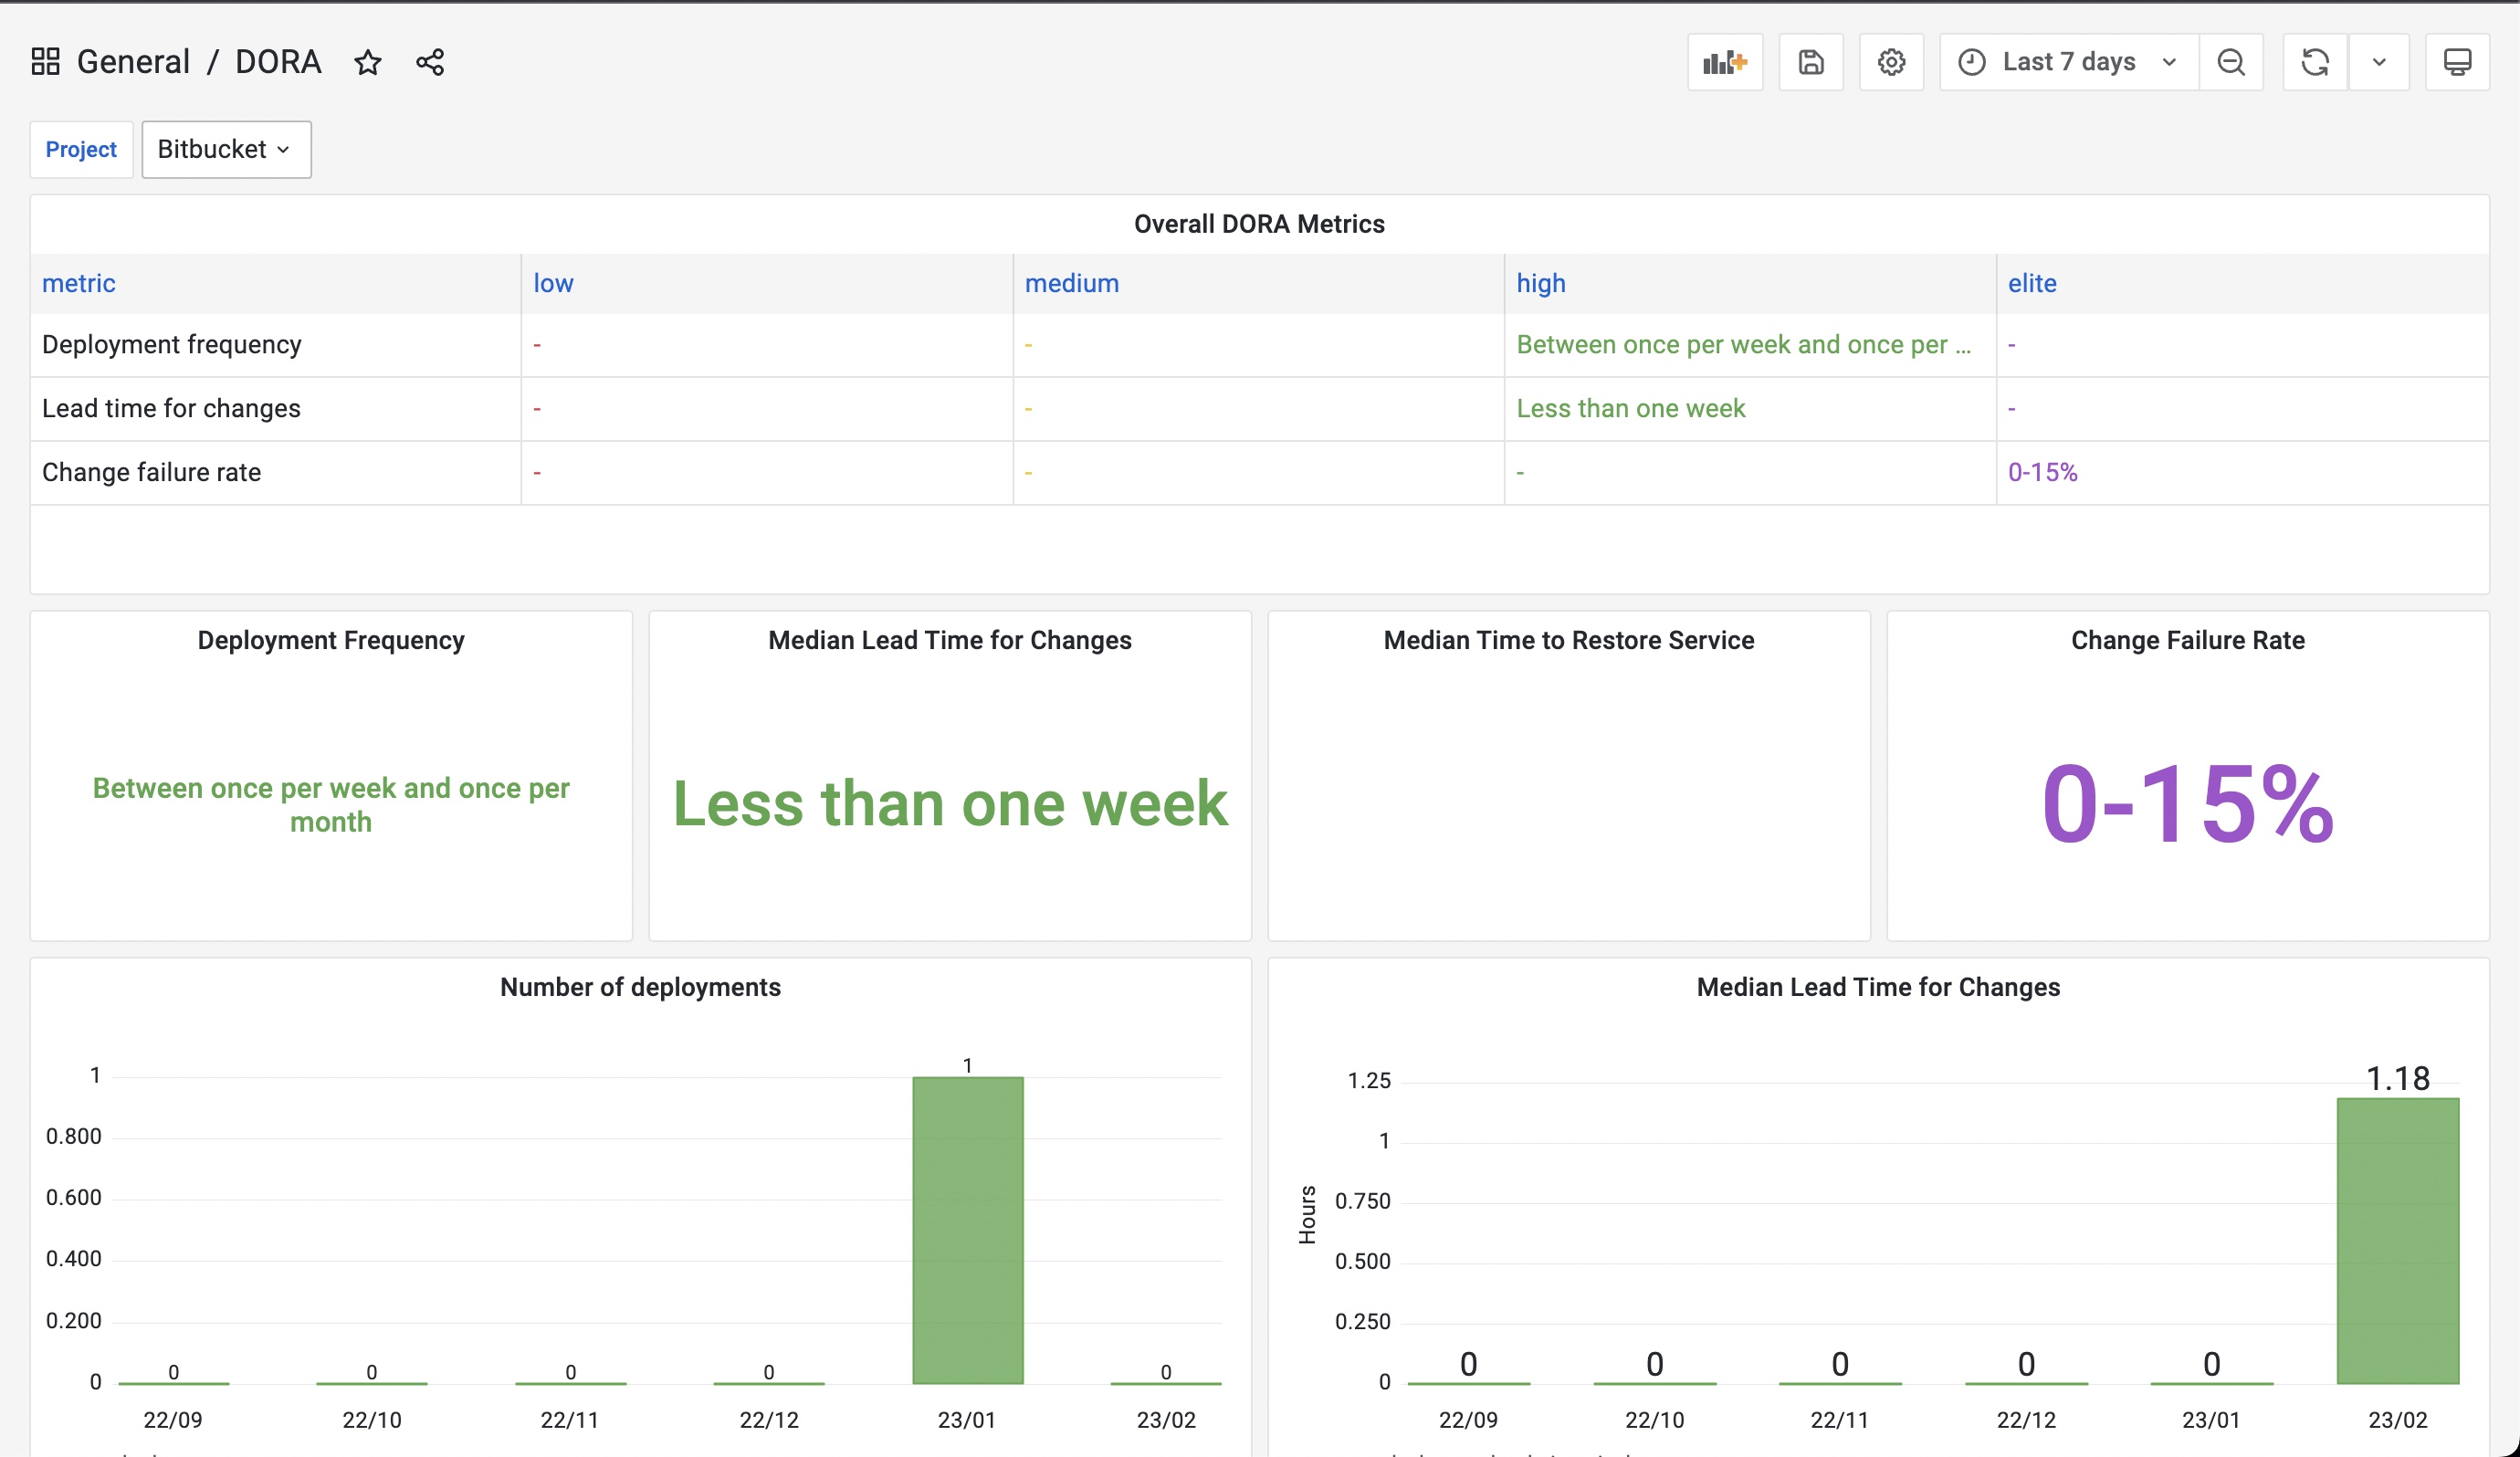Screen dimensions: 2520x1457
Task: Open the Last 7 days time picker
Action: click(2068, 62)
